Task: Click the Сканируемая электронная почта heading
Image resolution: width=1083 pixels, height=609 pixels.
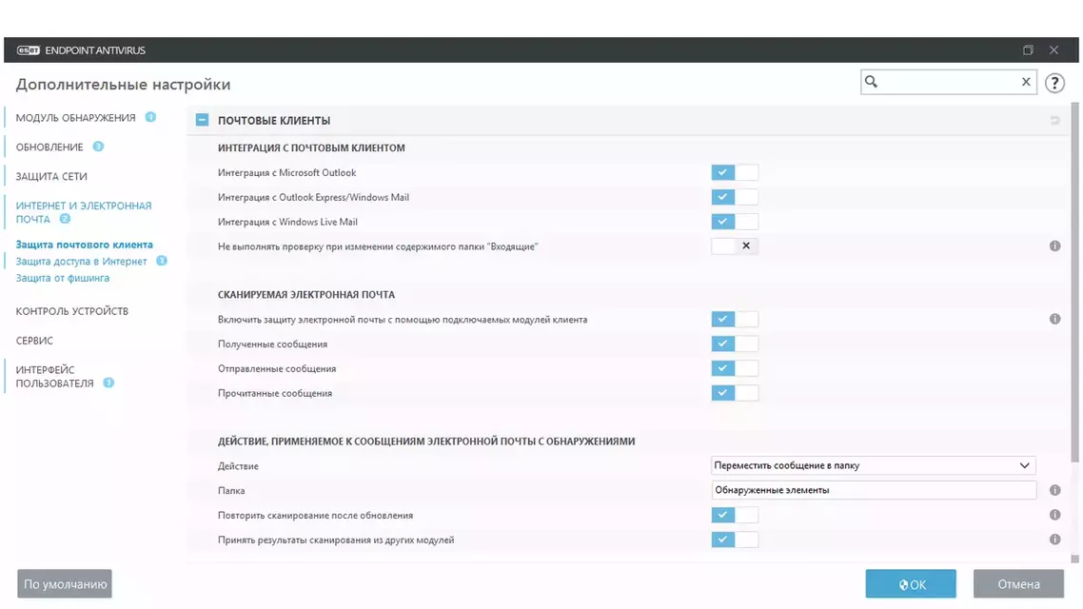Action: click(x=306, y=294)
